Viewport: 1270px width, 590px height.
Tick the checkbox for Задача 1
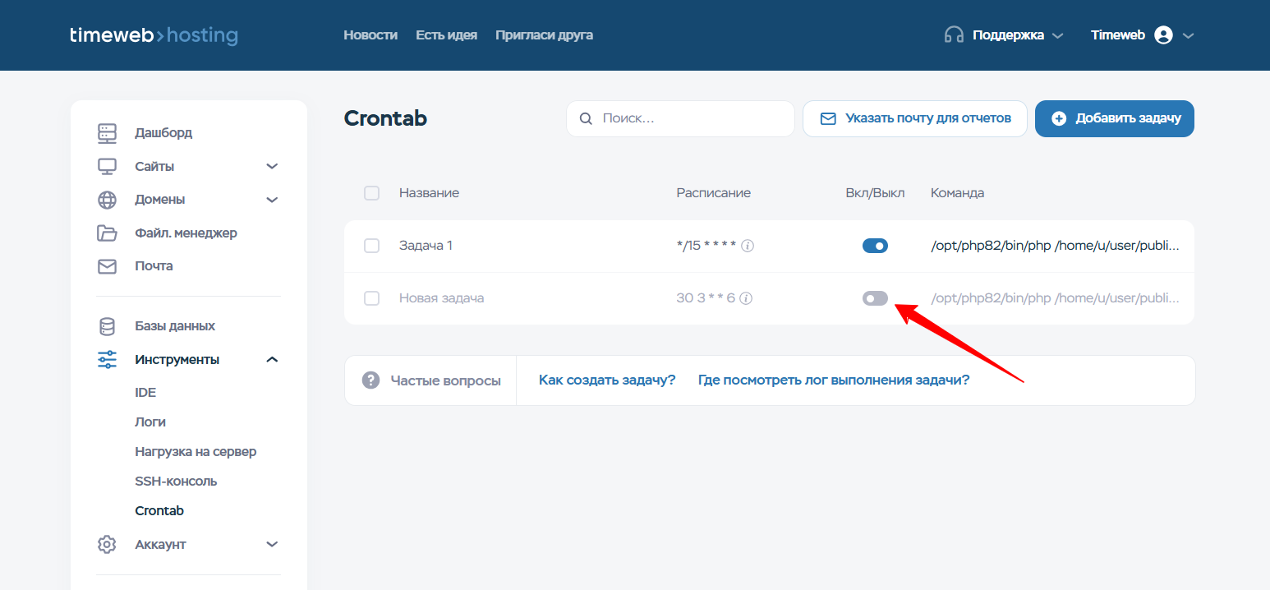click(371, 246)
